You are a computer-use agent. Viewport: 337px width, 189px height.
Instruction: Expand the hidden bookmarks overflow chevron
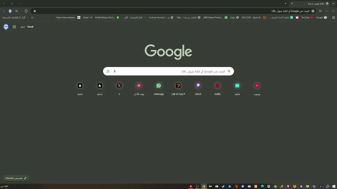pyautogui.click(x=32, y=18)
